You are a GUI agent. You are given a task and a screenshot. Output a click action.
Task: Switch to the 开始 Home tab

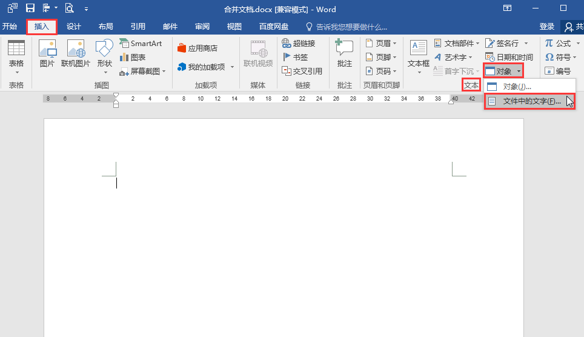10,27
